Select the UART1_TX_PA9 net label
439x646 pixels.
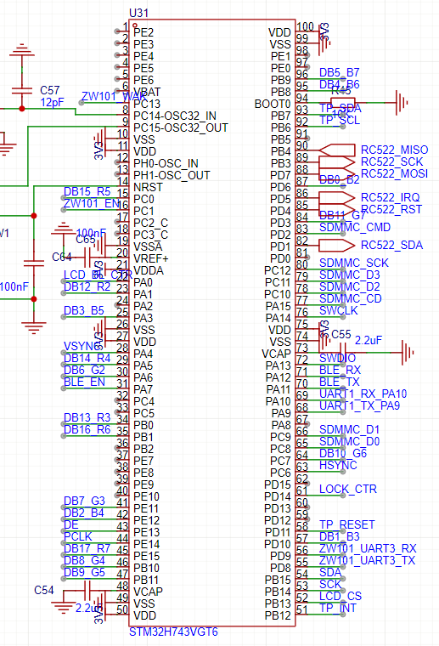point(359,405)
